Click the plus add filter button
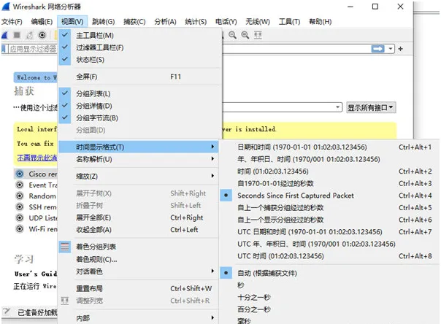This screenshot has height=324, width=441. coord(401,49)
